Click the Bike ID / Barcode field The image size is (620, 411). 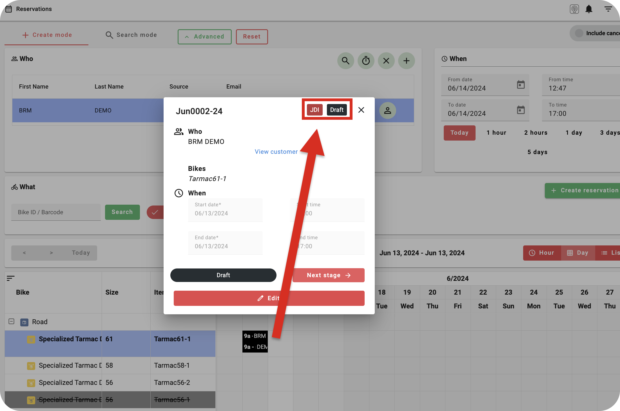[x=56, y=212]
